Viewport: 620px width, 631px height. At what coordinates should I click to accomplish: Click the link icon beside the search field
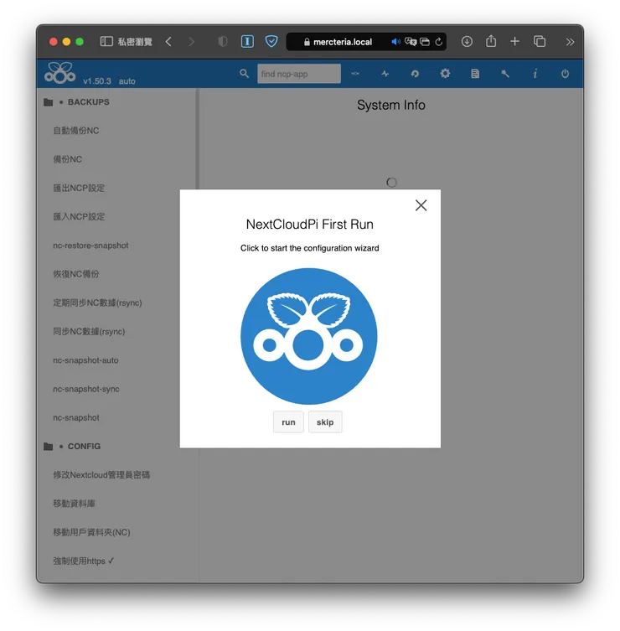click(x=355, y=74)
